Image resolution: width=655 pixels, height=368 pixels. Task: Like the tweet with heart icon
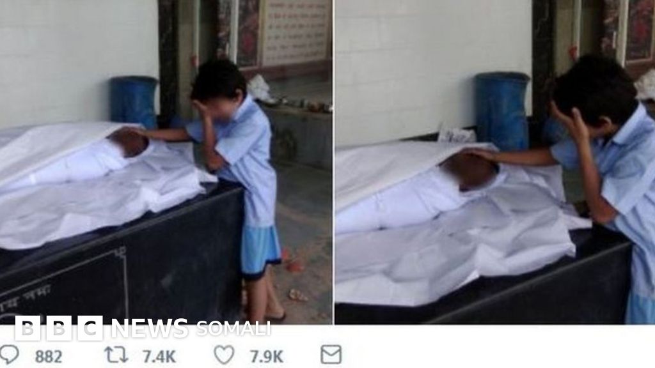click(x=225, y=355)
